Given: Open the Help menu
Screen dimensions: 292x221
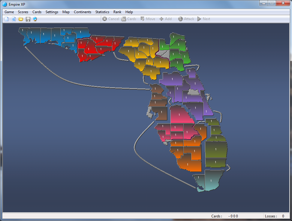Looking at the screenshot, I should click(129, 12).
